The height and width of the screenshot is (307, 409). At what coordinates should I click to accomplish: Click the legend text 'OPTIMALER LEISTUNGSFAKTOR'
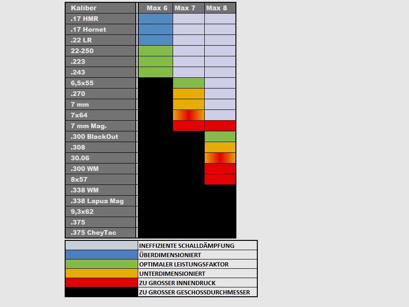point(184,265)
